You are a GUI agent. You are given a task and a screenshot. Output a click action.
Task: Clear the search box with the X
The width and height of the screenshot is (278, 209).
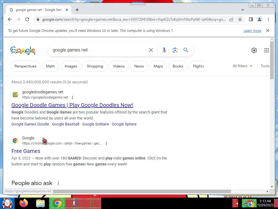click(151, 50)
